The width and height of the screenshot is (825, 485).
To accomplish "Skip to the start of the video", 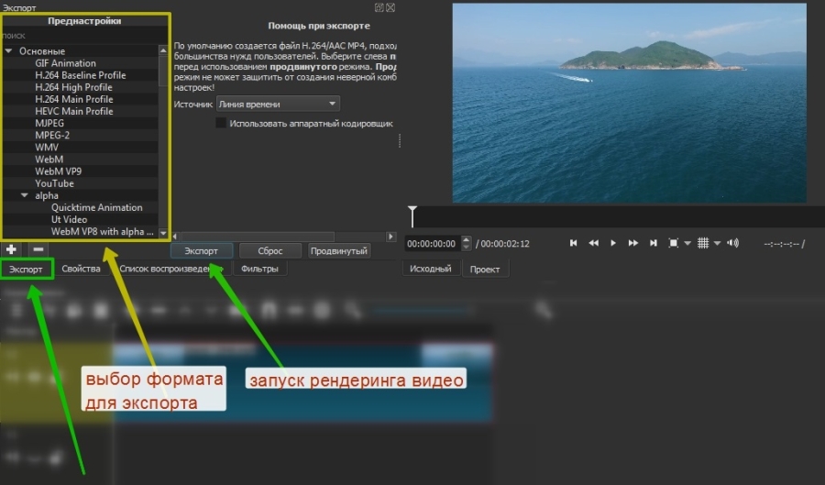I will [574, 243].
